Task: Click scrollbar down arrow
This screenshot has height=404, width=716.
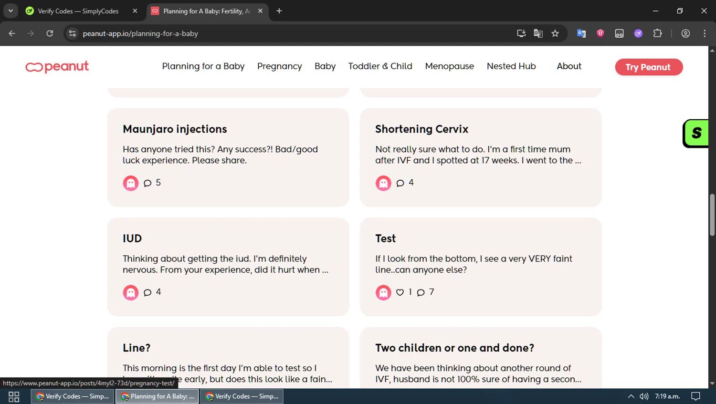Action: click(712, 383)
